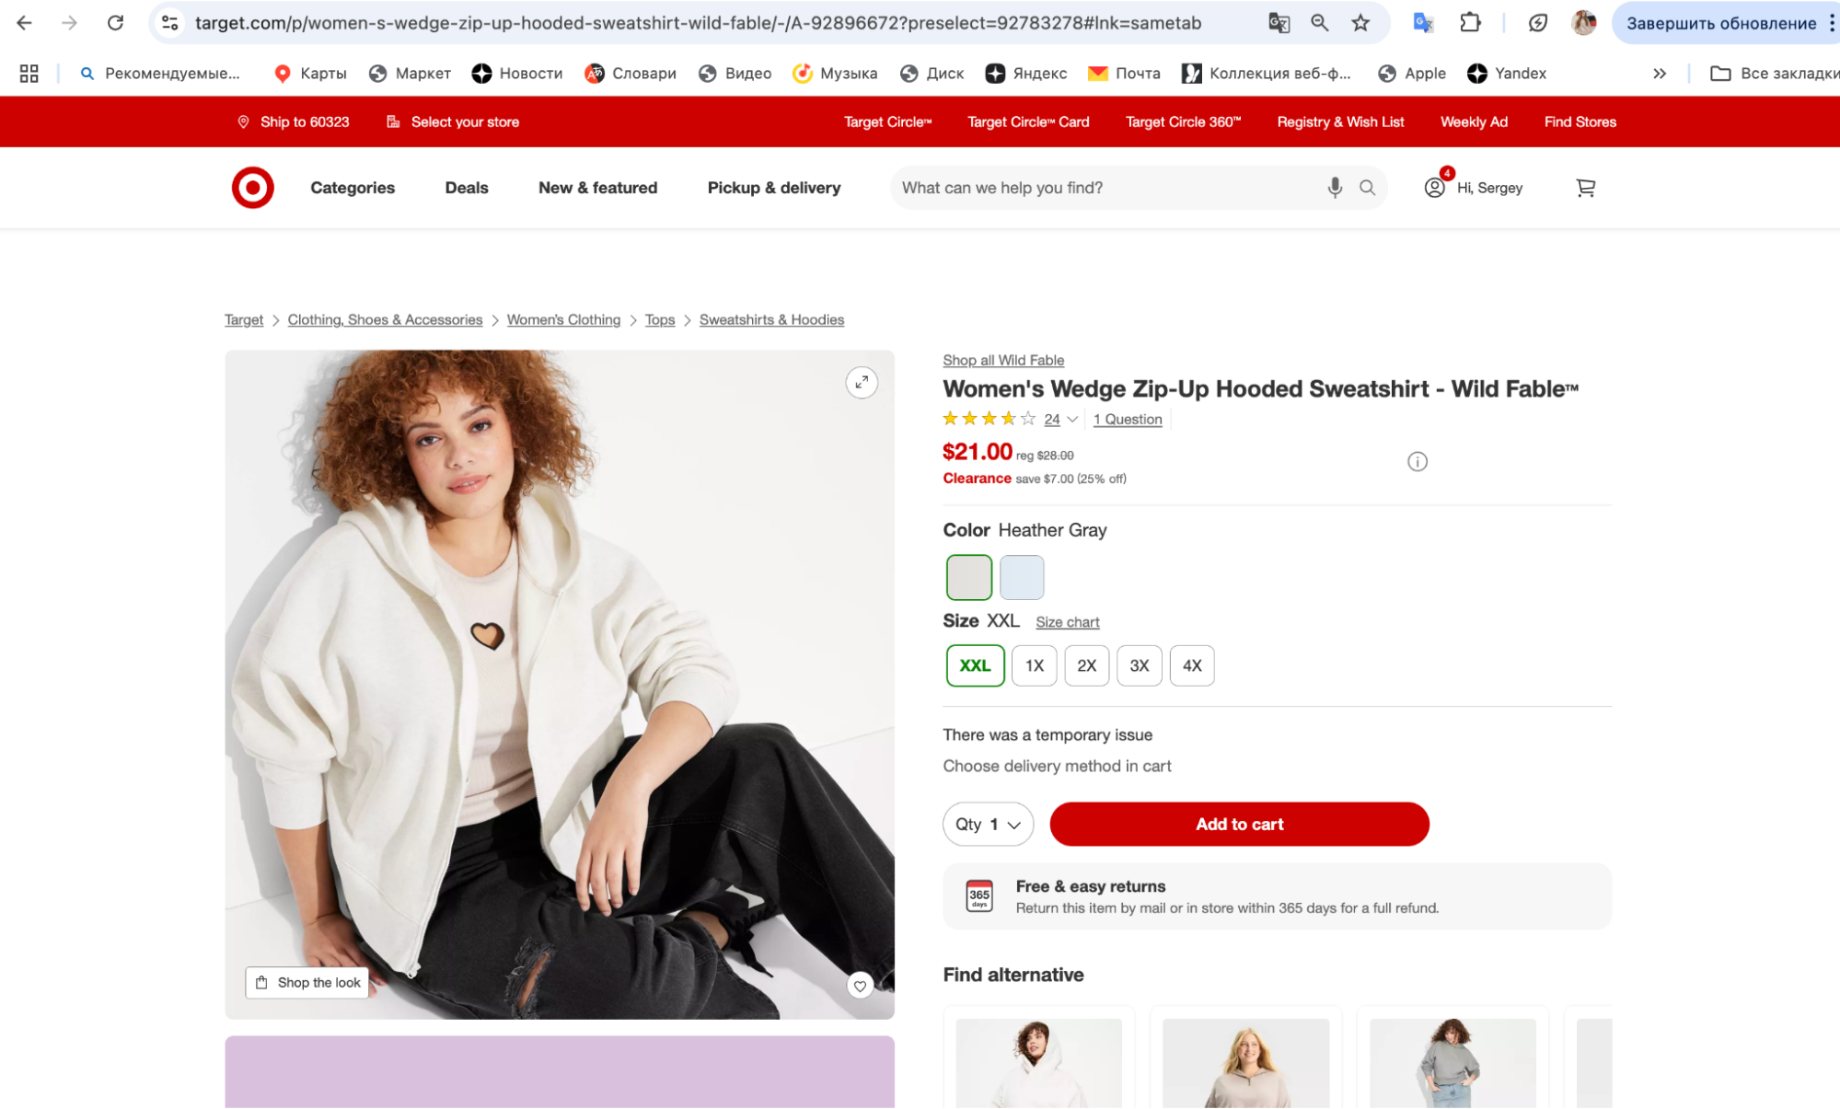This screenshot has height=1109, width=1840.
Task: Open the price info icon
Action: tap(1417, 462)
